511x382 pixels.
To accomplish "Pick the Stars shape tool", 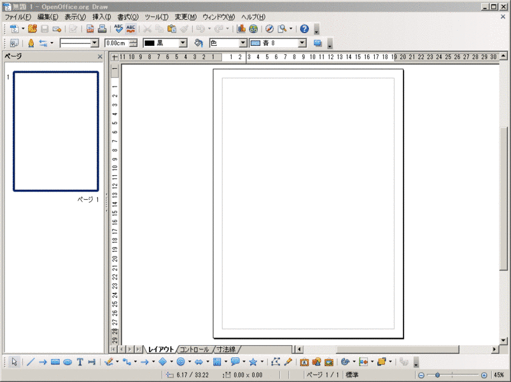I will click(x=253, y=362).
